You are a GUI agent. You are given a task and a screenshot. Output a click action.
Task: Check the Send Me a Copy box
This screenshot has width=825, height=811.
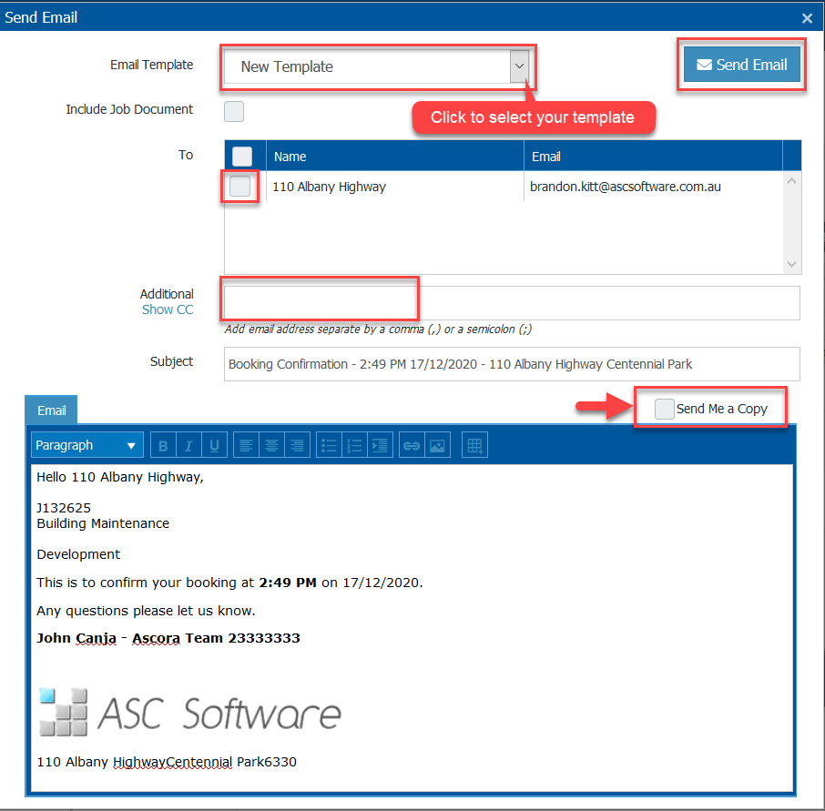click(x=665, y=409)
